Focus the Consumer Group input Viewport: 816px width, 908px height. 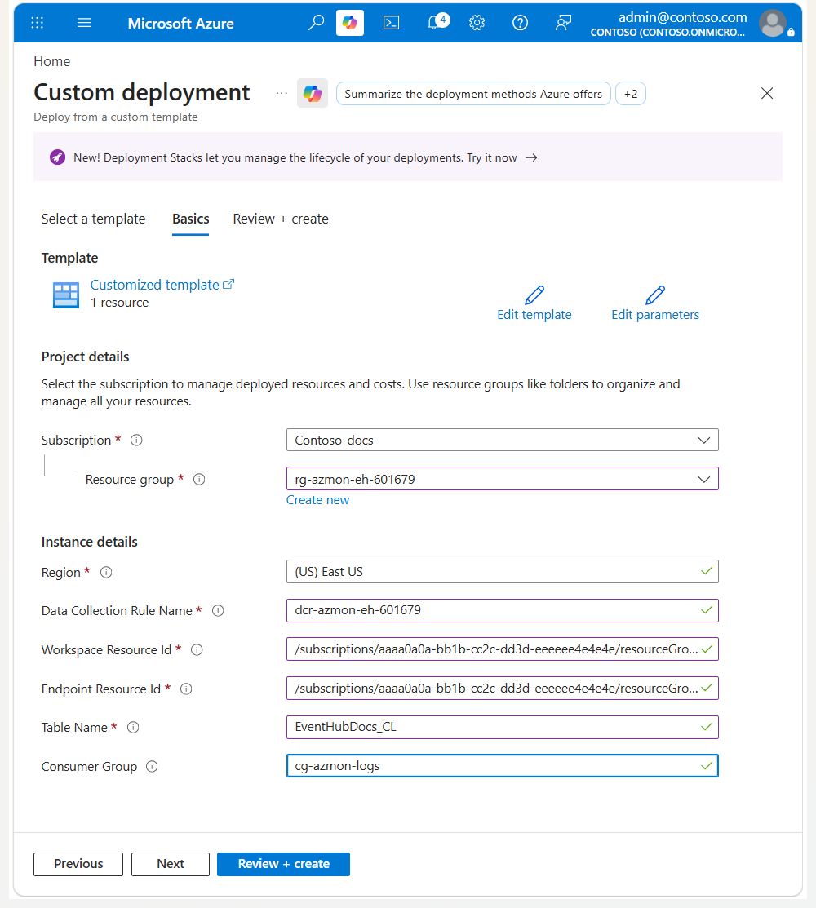[x=502, y=765]
